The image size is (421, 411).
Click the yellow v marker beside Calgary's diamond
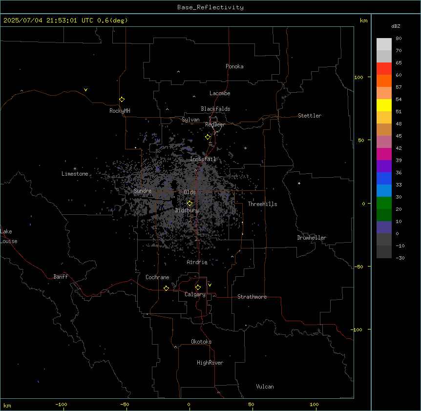(210, 285)
